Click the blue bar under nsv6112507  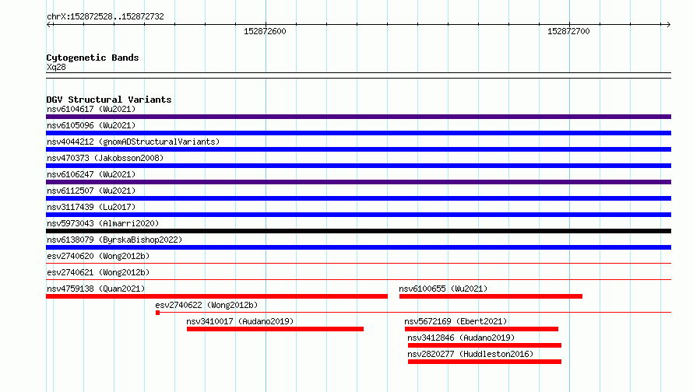[x=358, y=198]
